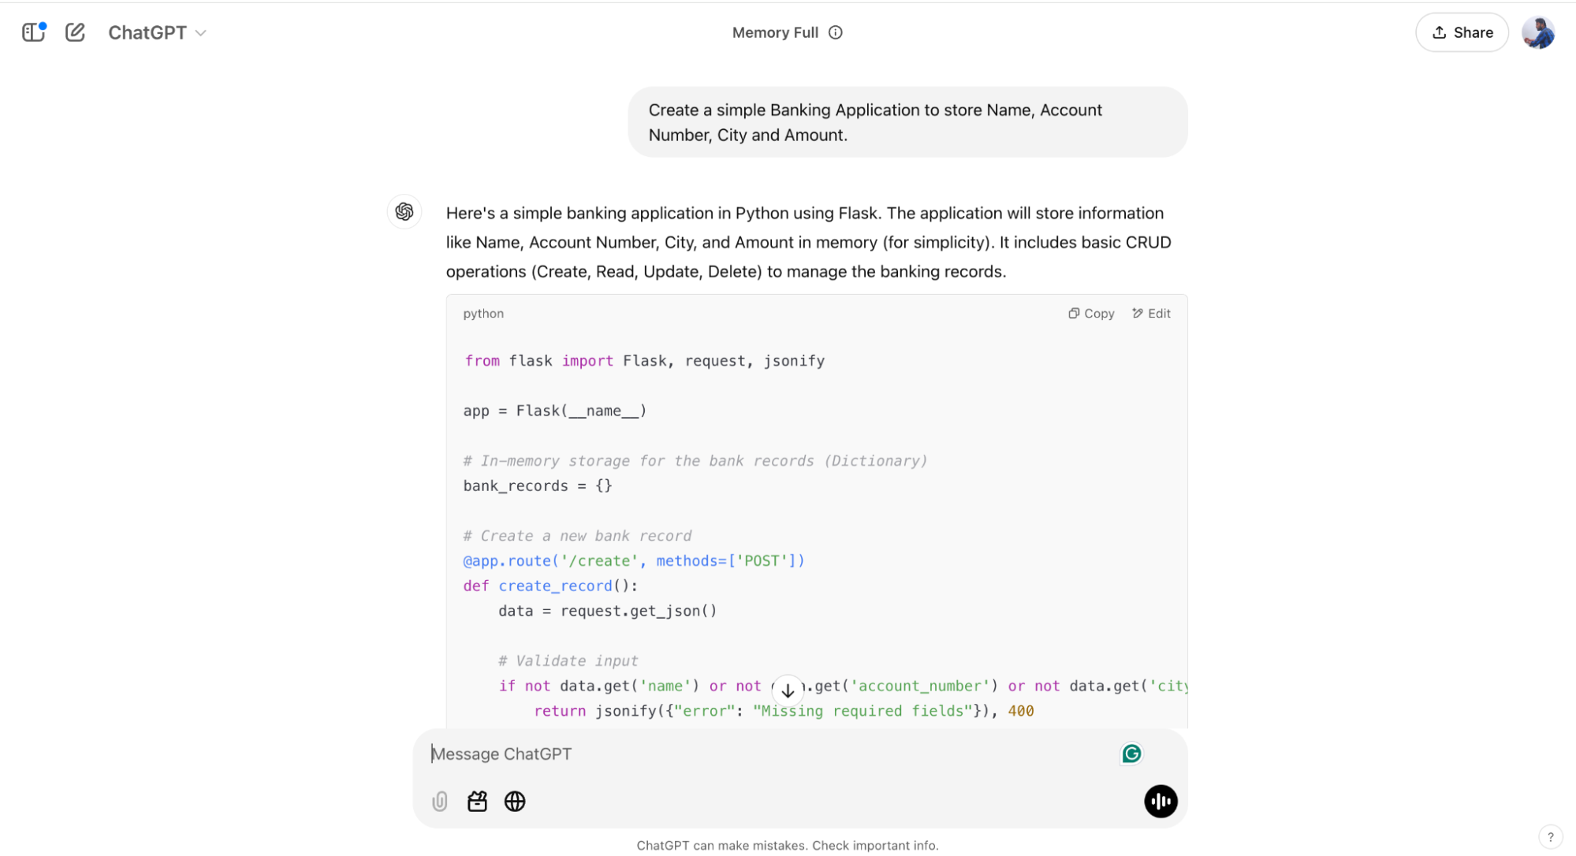The height and width of the screenshot is (856, 1576).
Task: Click the scroll-to-bottom arrow button
Action: tap(788, 690)
